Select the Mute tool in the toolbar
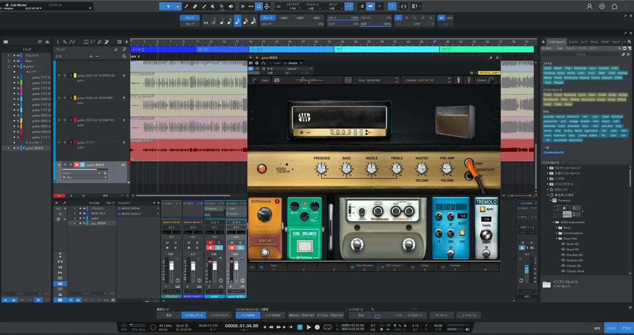Screen dimensions: 634x335 pyautogui.click(x=213, y=6)
